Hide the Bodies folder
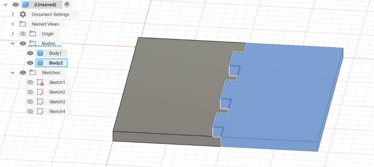Screen dimensions: 374x167 click(23, 43)
